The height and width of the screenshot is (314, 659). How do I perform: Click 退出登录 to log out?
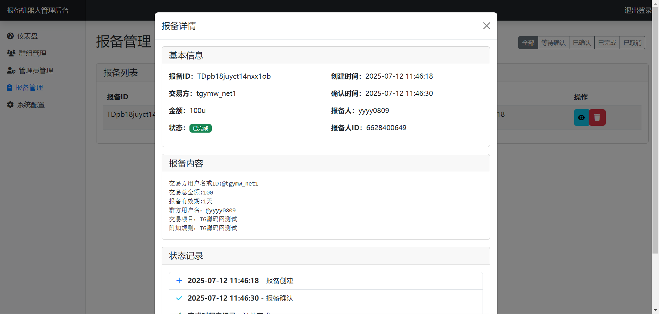pyautogui.click(x=638, y=10)
